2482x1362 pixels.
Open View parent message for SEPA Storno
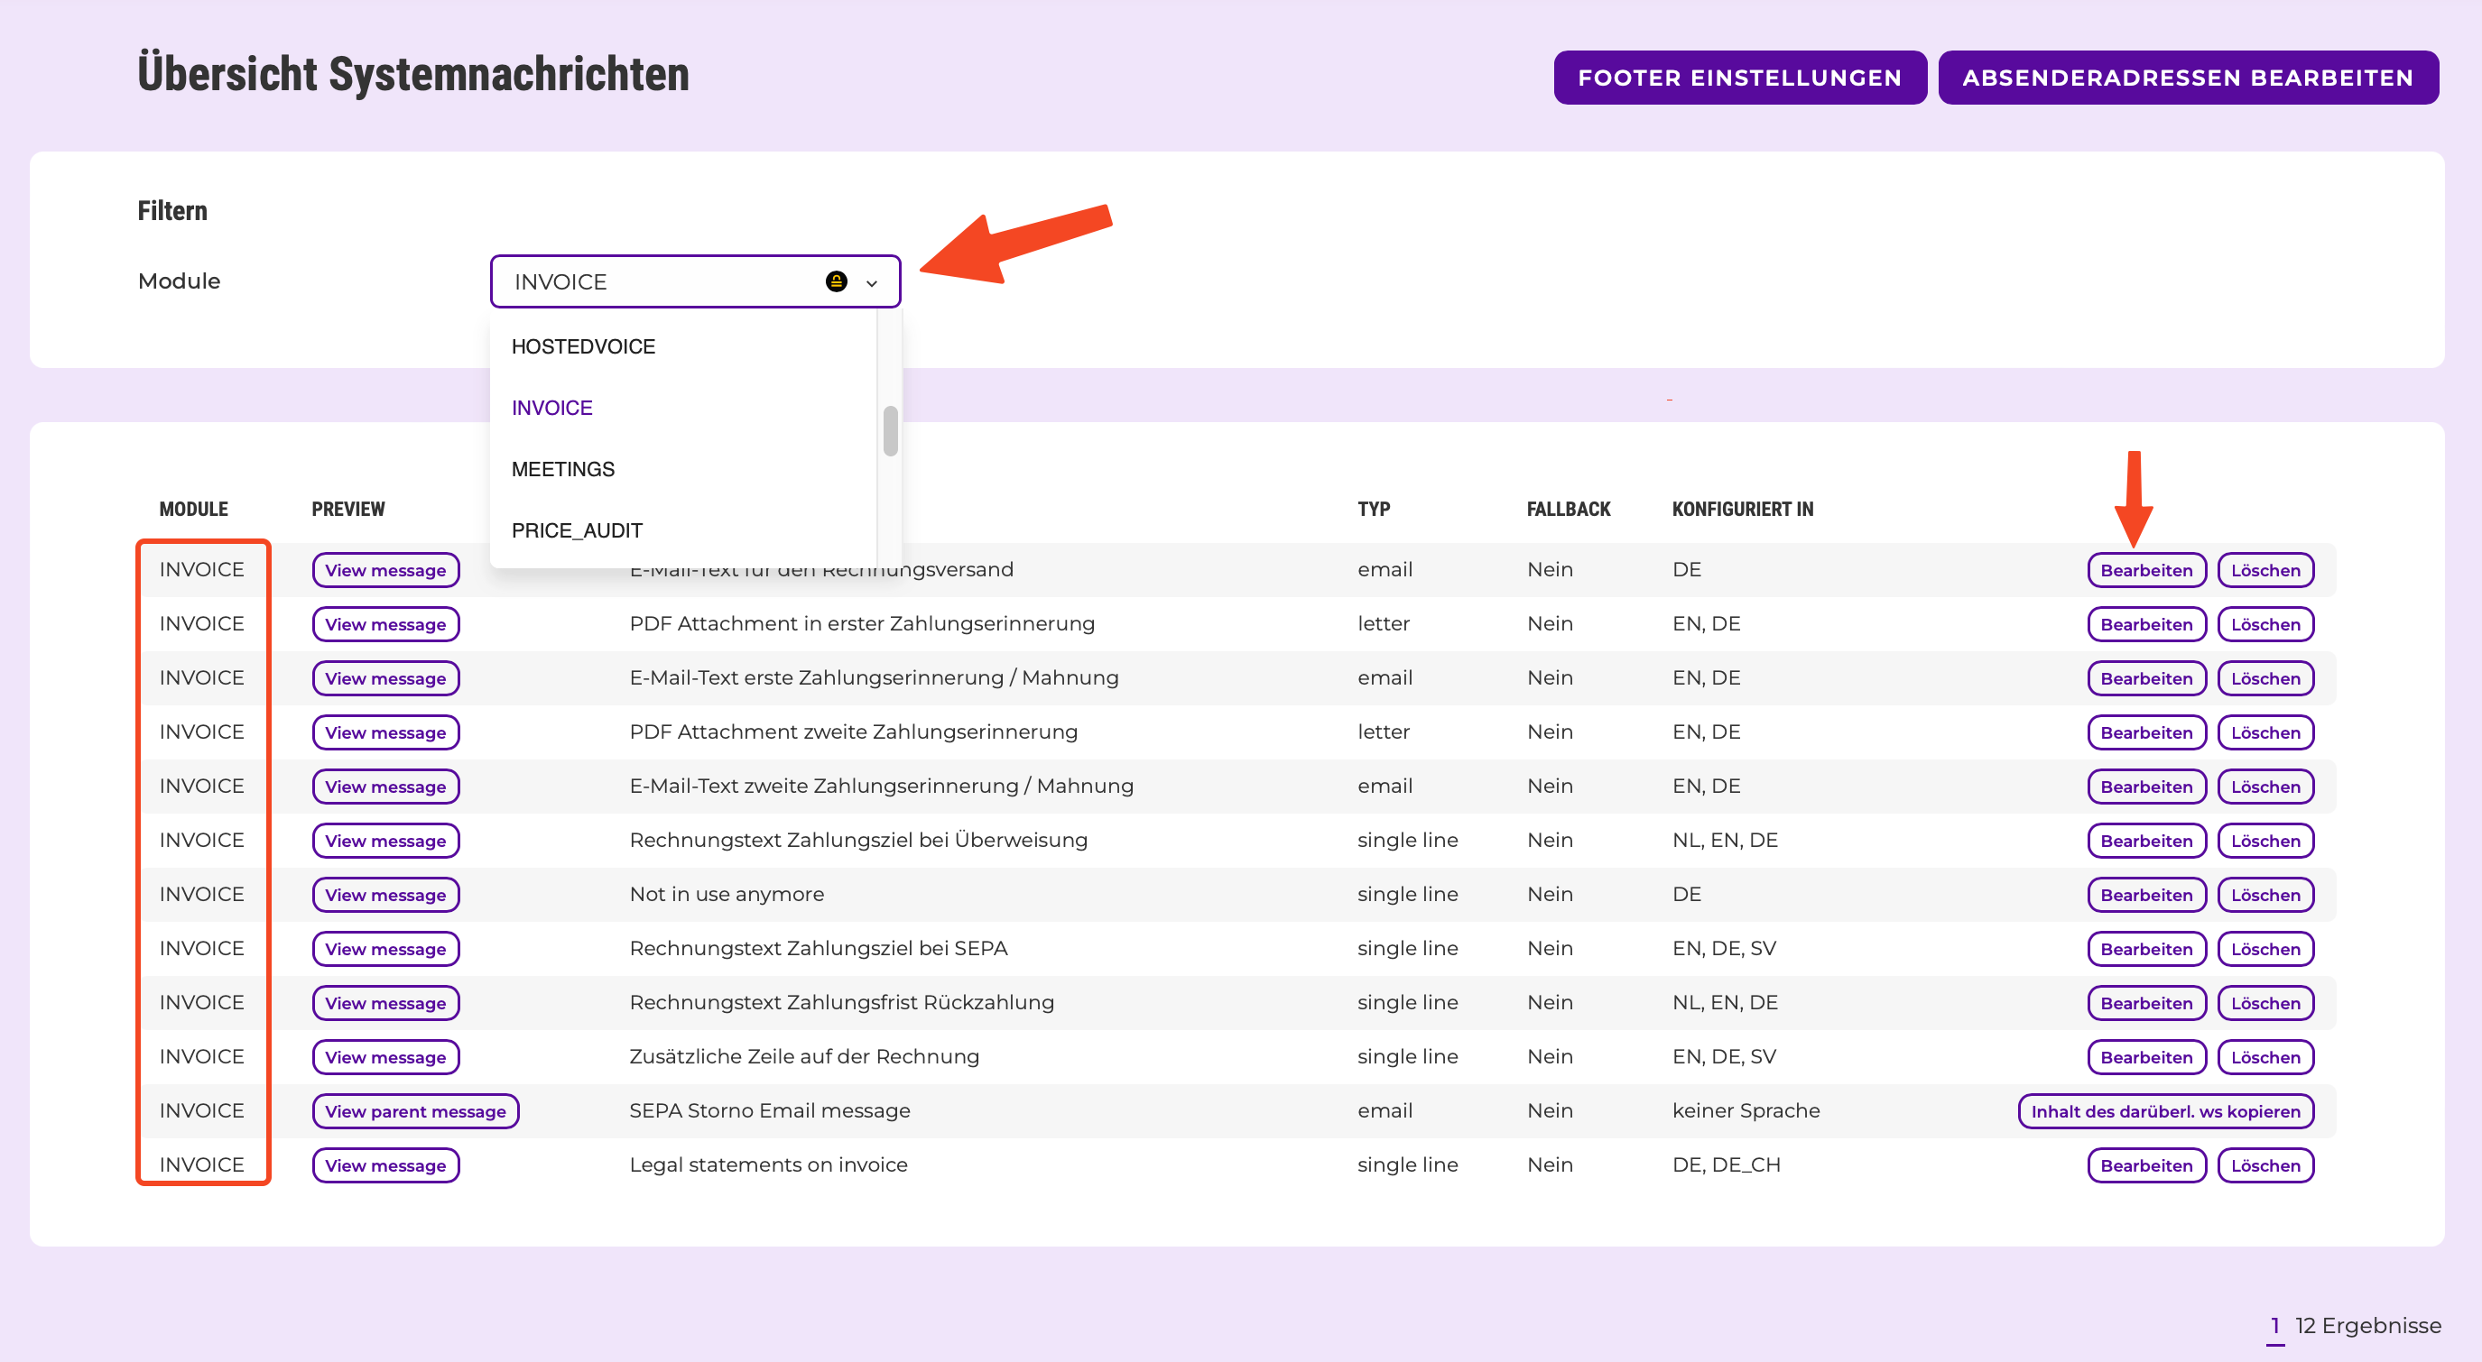(x=414, y=1110)
